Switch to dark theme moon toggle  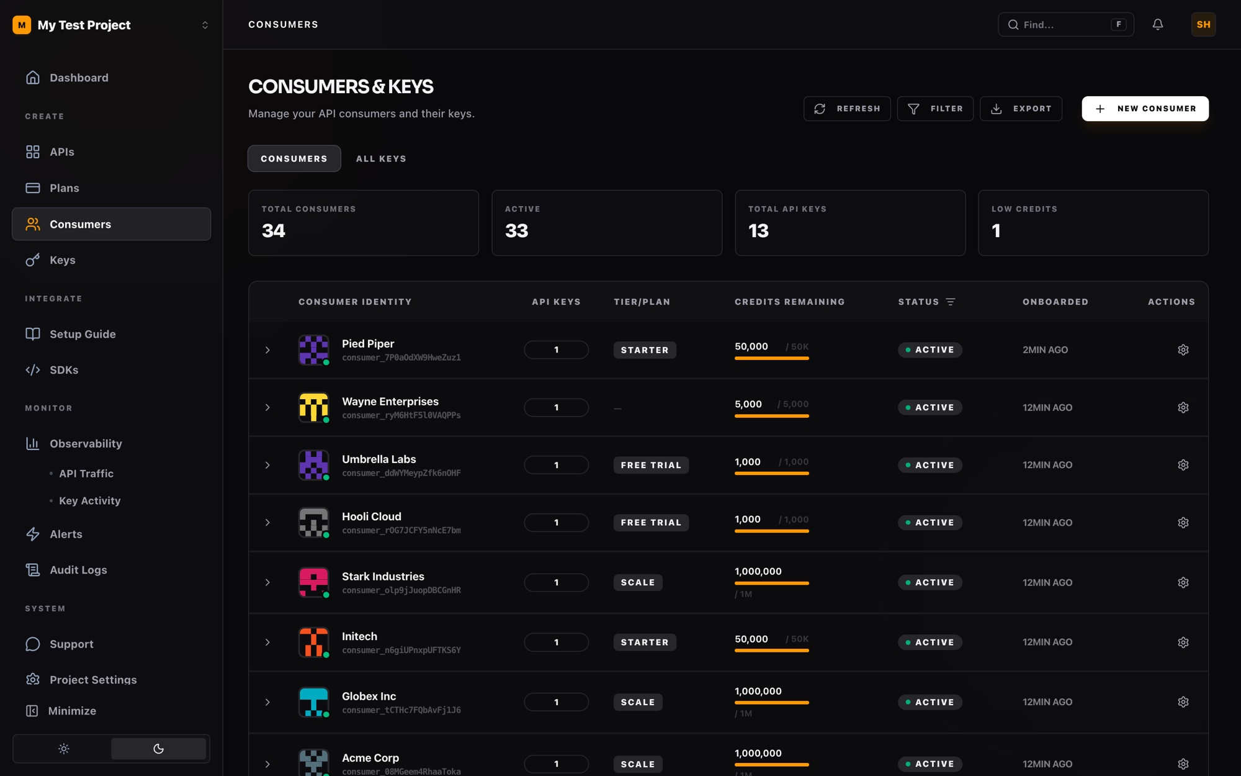pos(158,749)
